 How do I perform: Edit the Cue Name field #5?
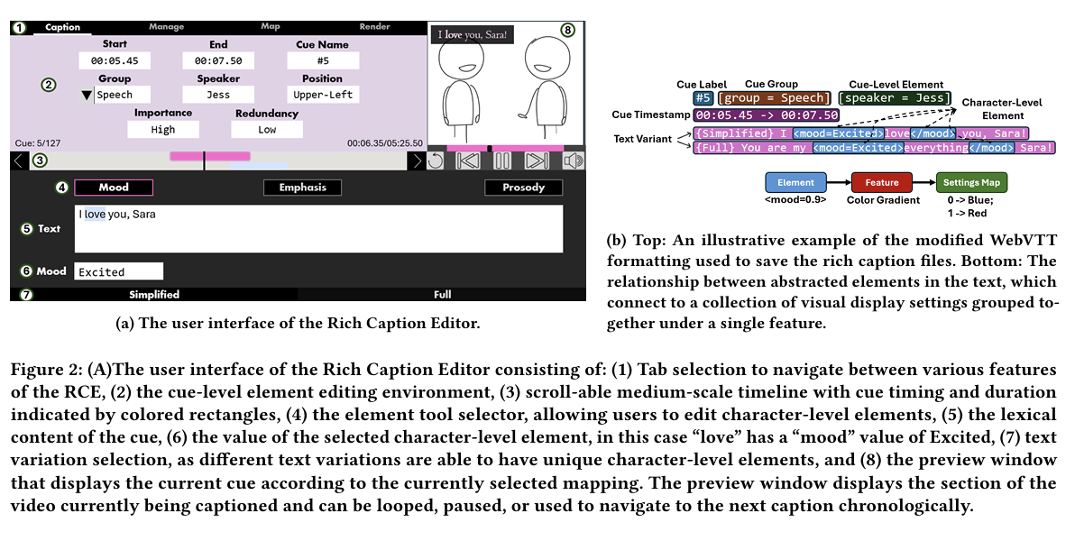tap(322, 60)
